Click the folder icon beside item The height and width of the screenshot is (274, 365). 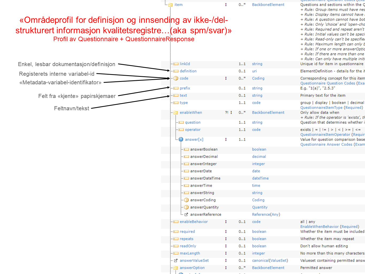tap(170, 5)
